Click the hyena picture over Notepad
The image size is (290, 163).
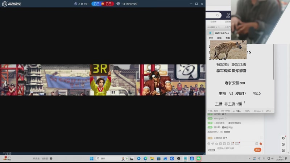(x=228, y=50)
